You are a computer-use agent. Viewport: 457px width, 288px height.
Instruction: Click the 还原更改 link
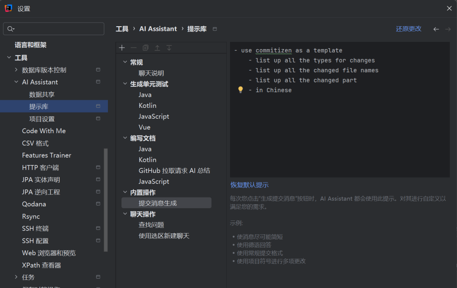pyautogui.click(x=409, y=29)
